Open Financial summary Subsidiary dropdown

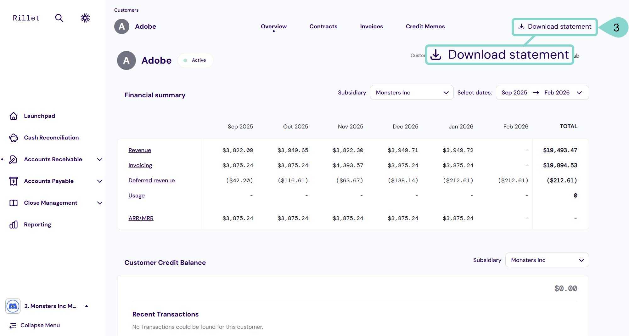click(412, 93)
